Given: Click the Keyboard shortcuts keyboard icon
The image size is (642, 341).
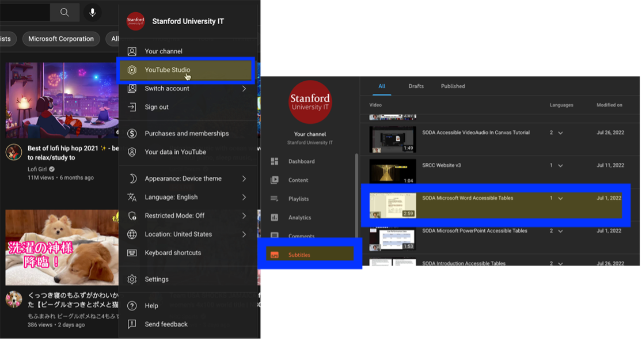Looking at the screenshot, I should [132, 253].
